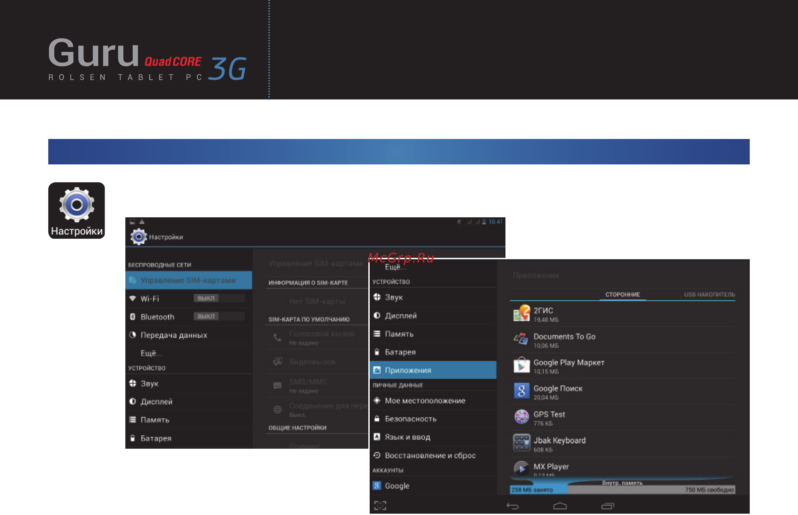
Task: Click the internal memory usage bar
Action: tap(622, 490)
